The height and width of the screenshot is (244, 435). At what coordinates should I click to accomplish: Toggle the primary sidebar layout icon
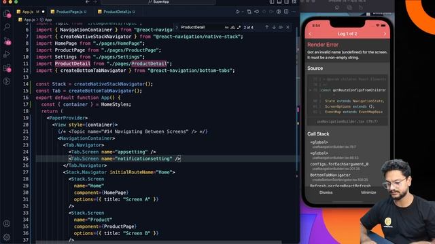tap(272, 1)
